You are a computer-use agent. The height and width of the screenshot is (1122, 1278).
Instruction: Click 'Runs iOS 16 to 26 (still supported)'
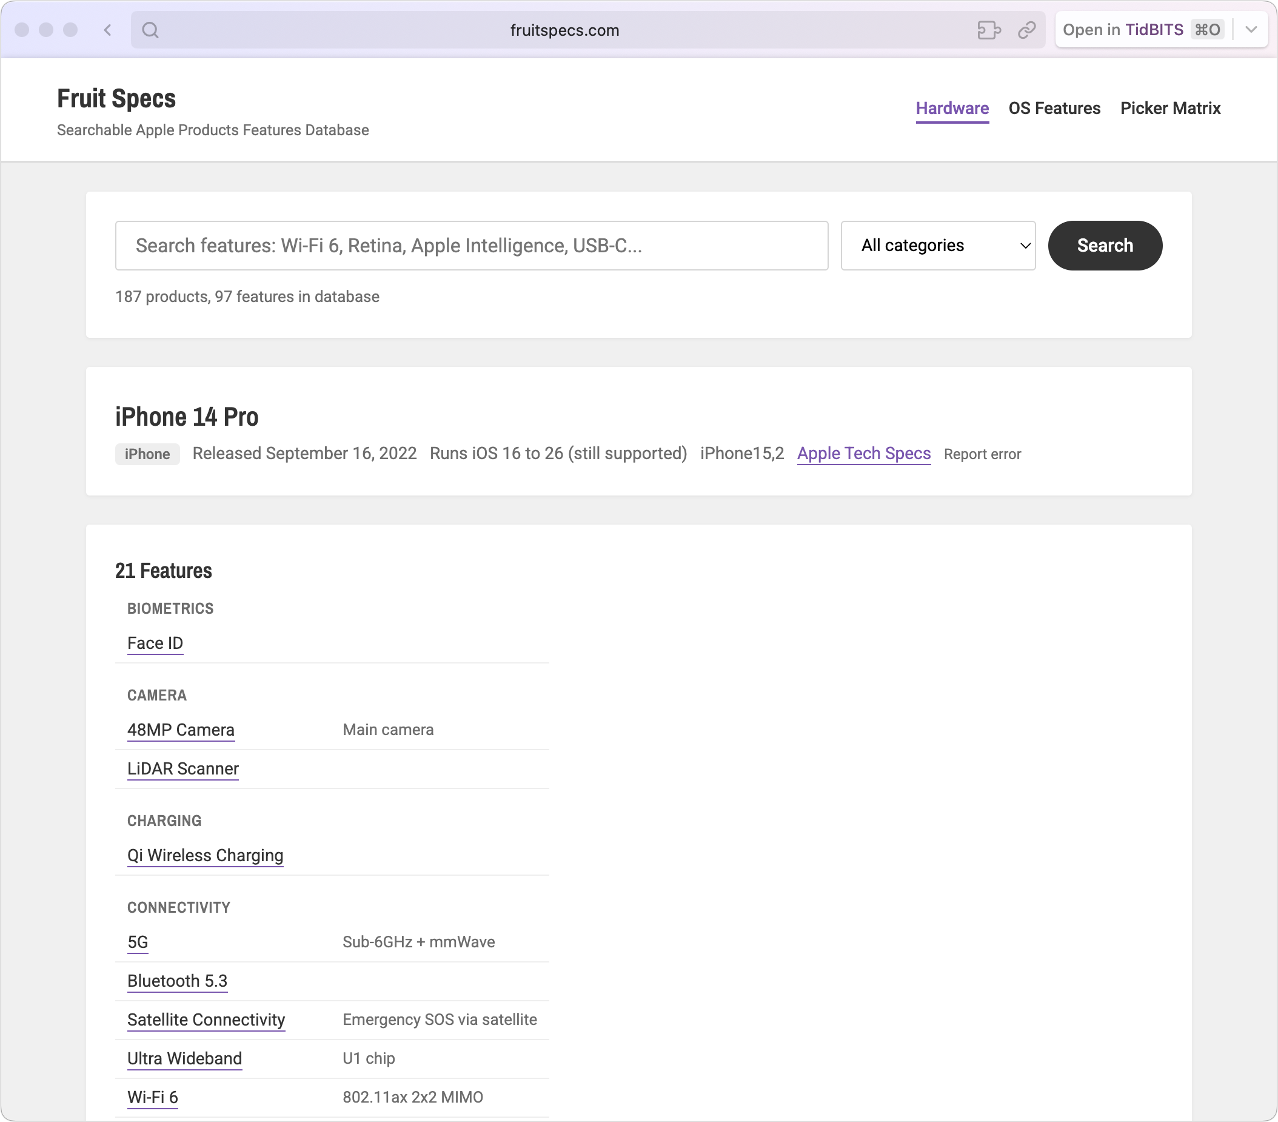pos(558,454)
